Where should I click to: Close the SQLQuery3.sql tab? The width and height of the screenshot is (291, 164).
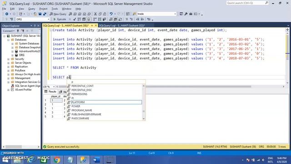[x=96, y=26]
